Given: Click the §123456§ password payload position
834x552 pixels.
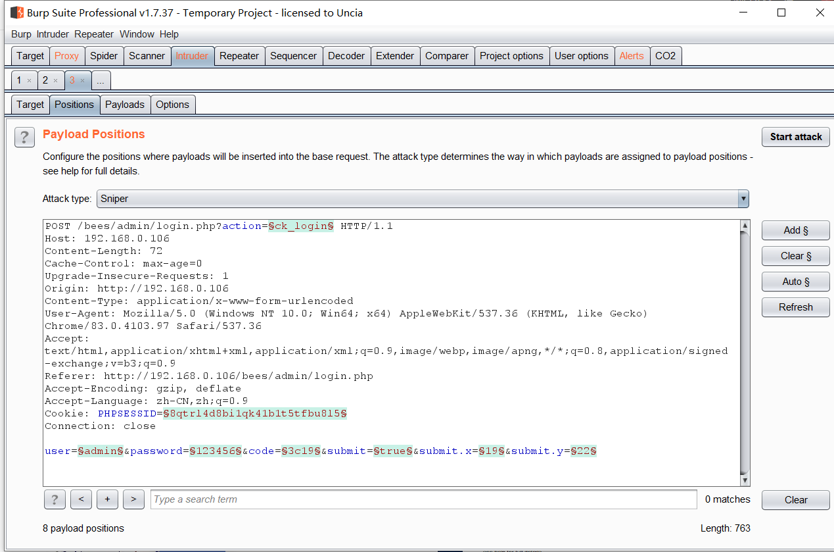Looking at the screenshot, I should click(216, 451).
